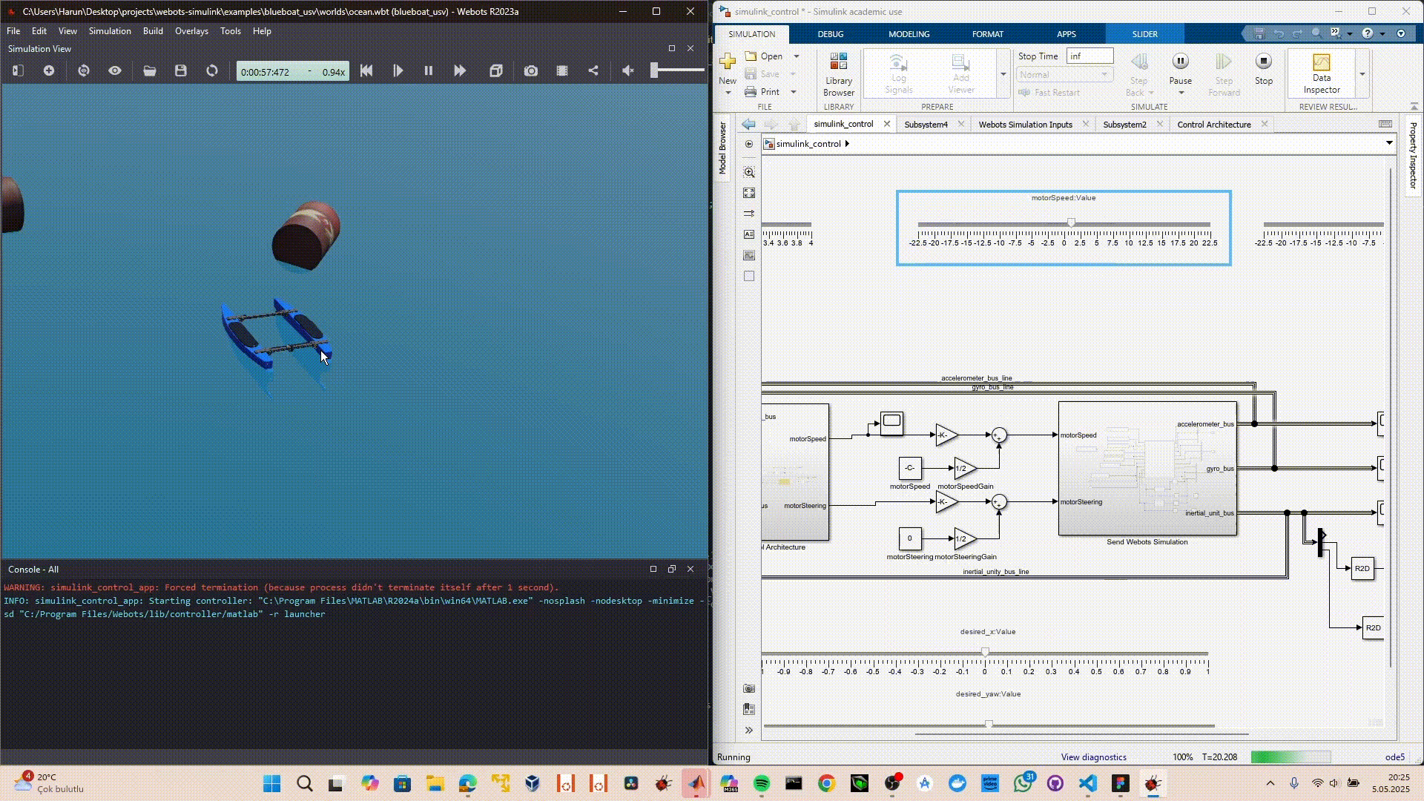Open the Webots Build menu
Image resolution: width=1424 pixels, height=801 pixels.
pos(153,31)
